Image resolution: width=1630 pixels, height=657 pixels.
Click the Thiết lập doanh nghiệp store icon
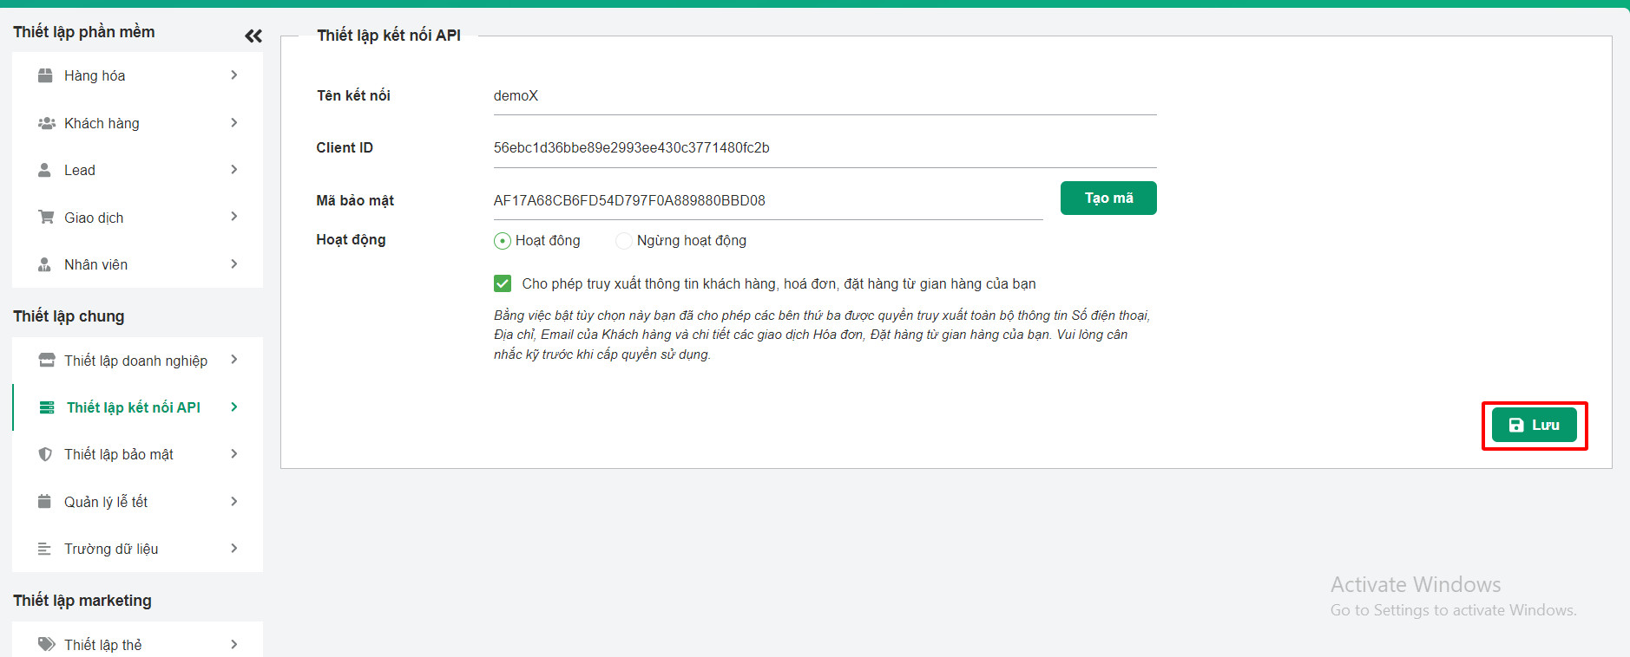coord(47,360)
